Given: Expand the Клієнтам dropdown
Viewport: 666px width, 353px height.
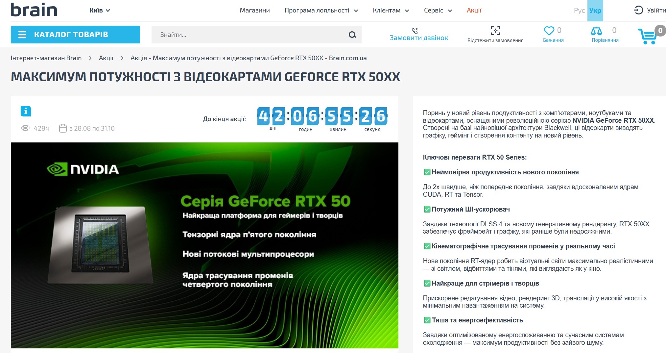Looking at the screenshot, I should (391, 11).
